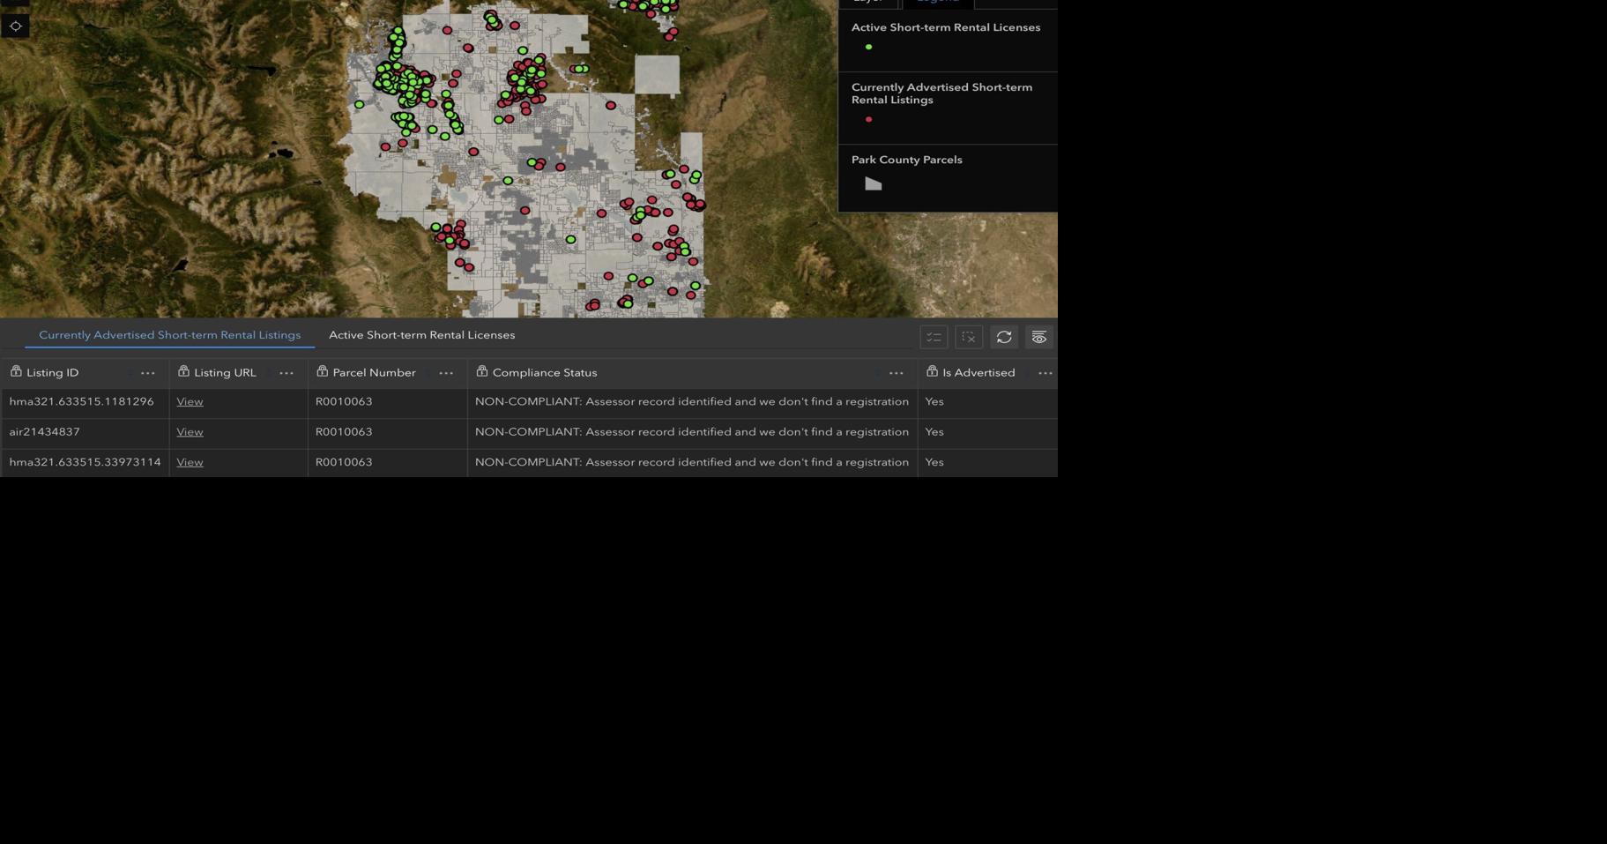Switch to Active Short-term Rental Licenses tab

(421, 335)
